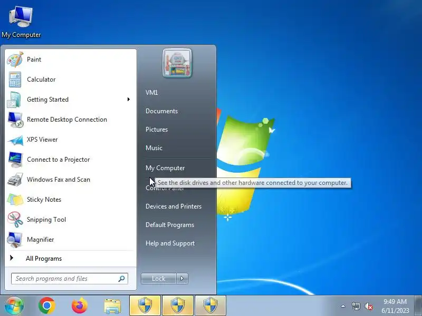The height and width of the screenshot is (316, 422).
Task: Open Paint from the Start menu icon
Action: [15, 60]
